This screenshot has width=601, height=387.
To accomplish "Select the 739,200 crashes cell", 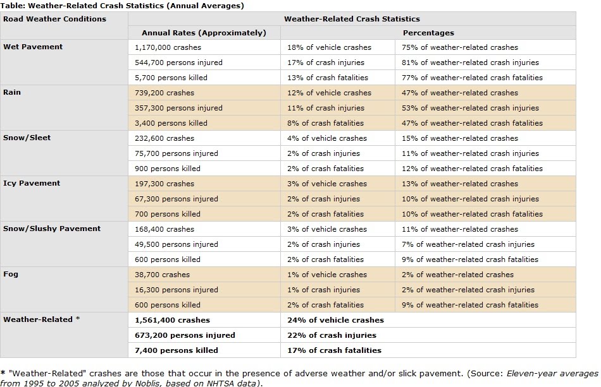I will pyautogui.click(x=164, y=93).
